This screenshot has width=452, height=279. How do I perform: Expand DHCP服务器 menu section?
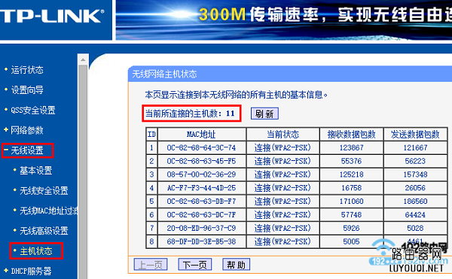pyautogui.click(x=31, y=271)
